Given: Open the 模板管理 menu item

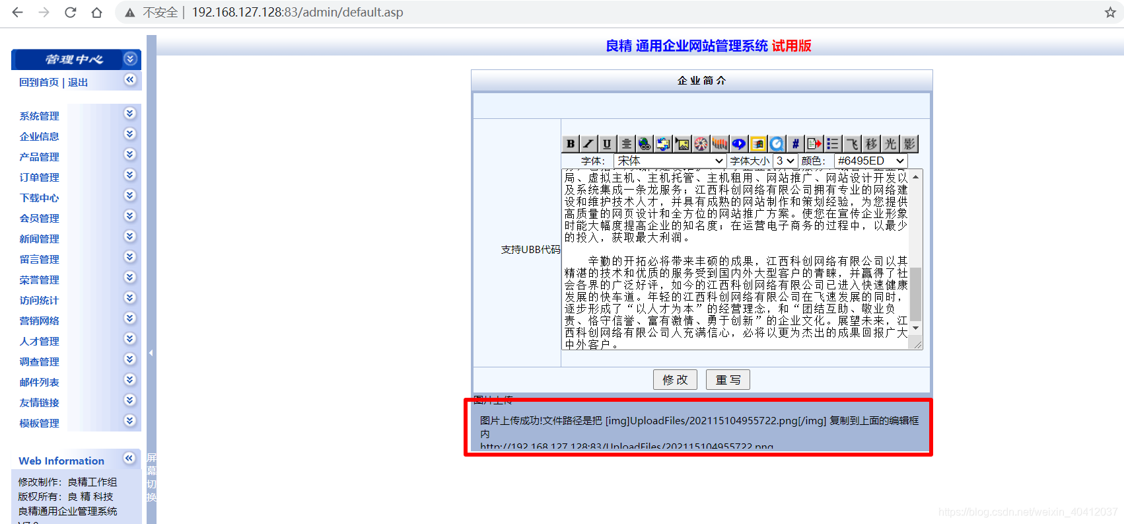Looking at the screenshot, I should [x=40, y=424].
